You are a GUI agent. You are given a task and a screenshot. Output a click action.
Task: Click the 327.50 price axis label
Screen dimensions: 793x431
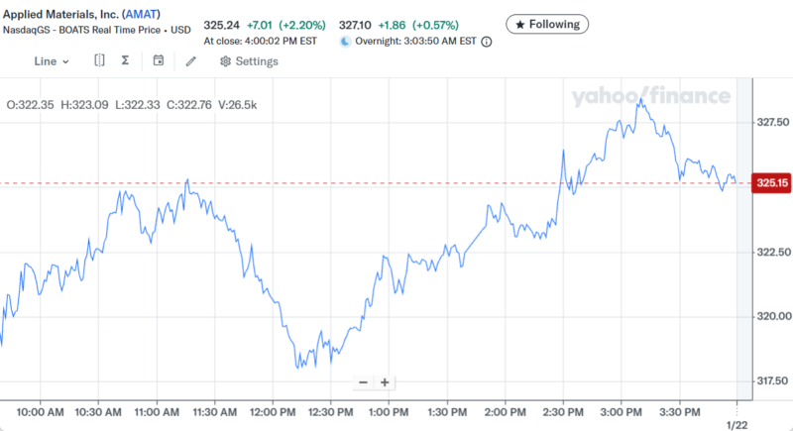772,124
